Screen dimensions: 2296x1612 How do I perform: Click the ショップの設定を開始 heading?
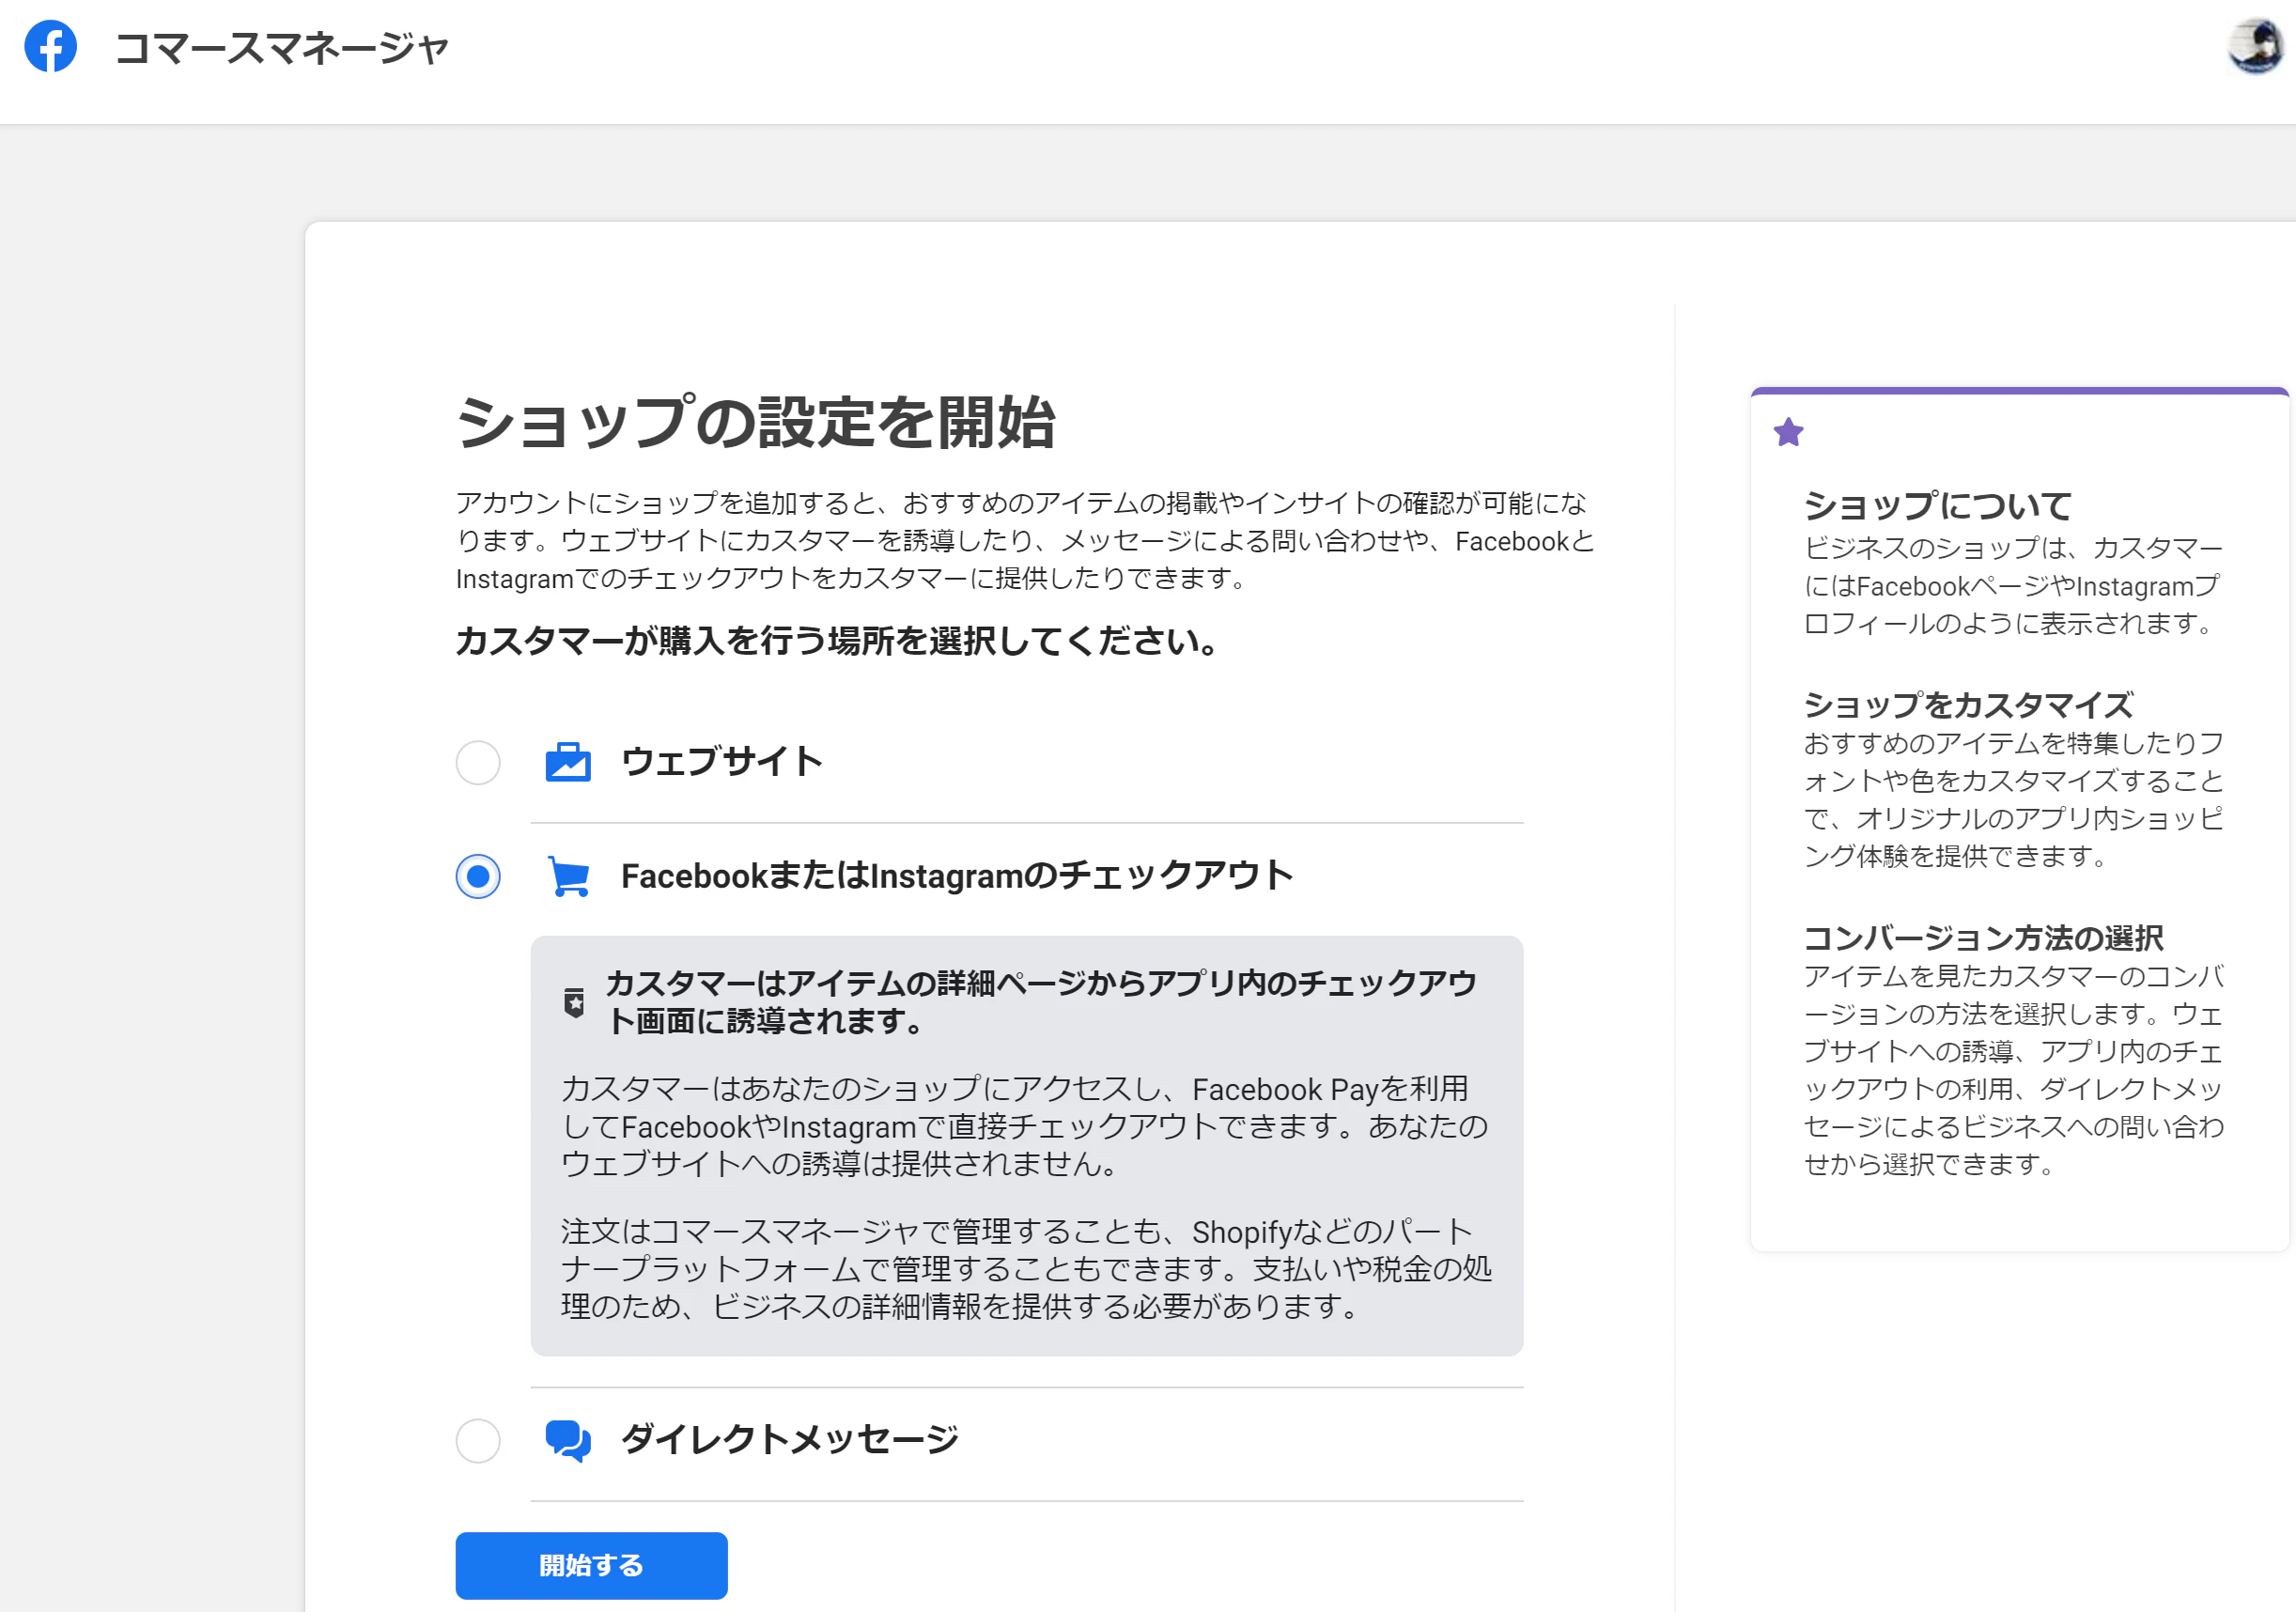[755, 422]
